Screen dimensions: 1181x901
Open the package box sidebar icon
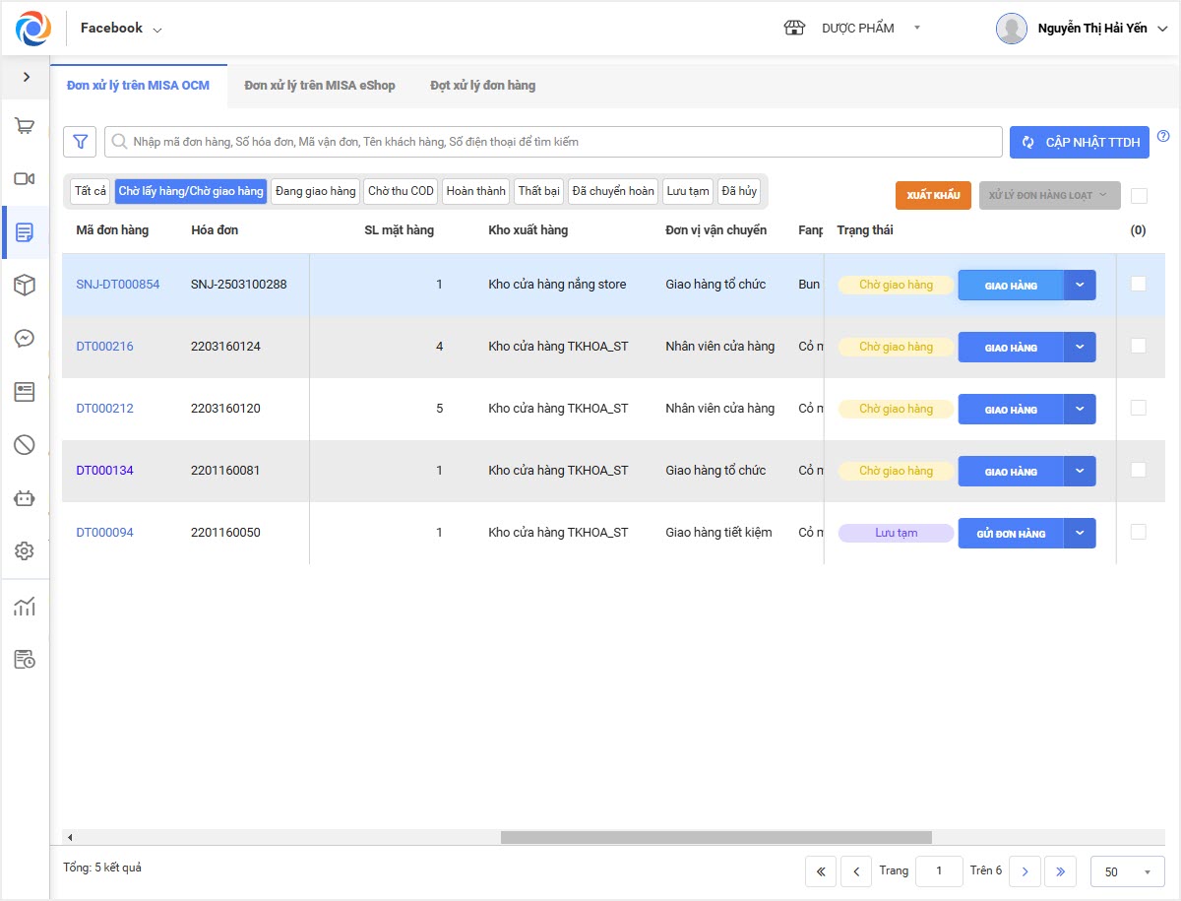click(25, 286)
